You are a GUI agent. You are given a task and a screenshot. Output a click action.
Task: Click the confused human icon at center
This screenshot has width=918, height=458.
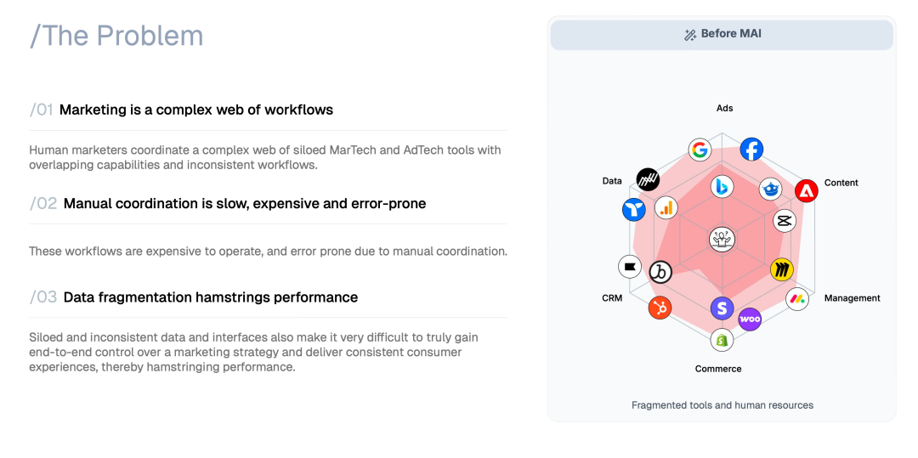point(722,239)
